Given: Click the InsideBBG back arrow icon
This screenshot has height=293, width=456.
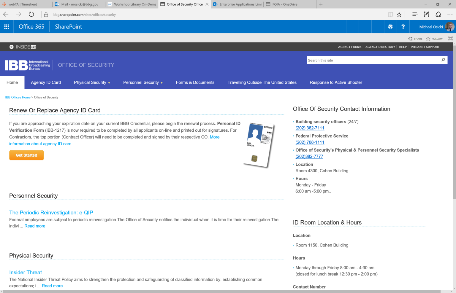Looking at the screenshot, I should pos(11,47).
